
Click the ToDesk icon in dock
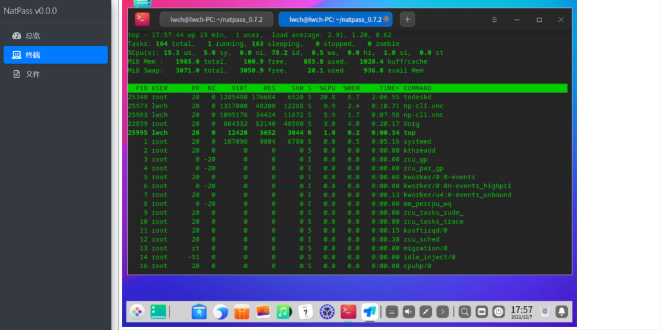click(x=369, y=312)
